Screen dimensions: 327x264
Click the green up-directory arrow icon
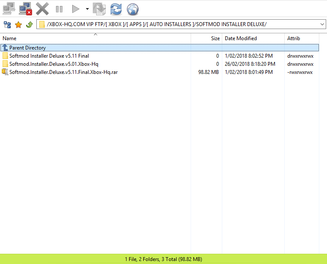pyautogui.click(x=29, y=25)
